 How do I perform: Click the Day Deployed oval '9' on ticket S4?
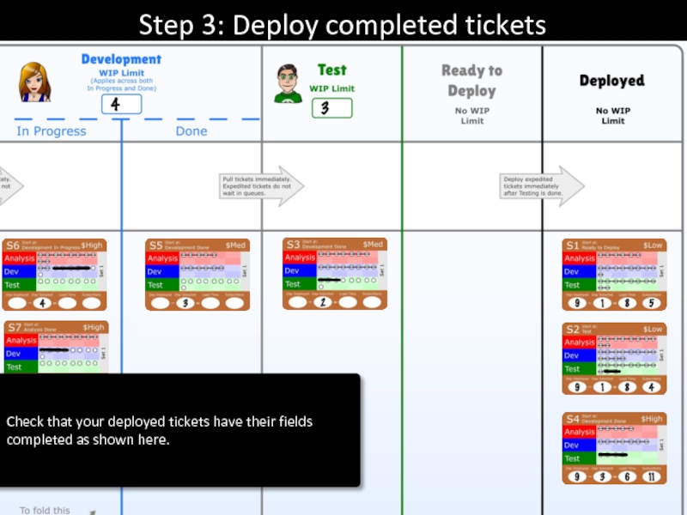click(x=577, y=476)
